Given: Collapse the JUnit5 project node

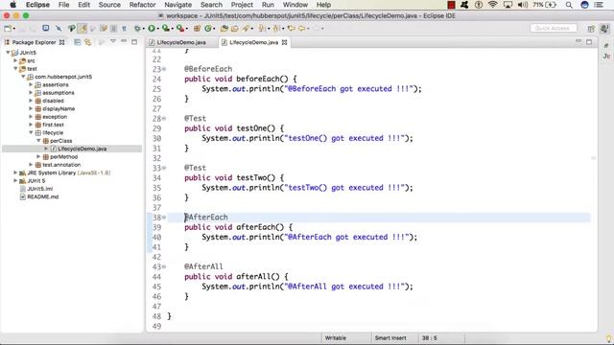Looking at the screenshot, I should pyautogui.click(x=8, y=53).
